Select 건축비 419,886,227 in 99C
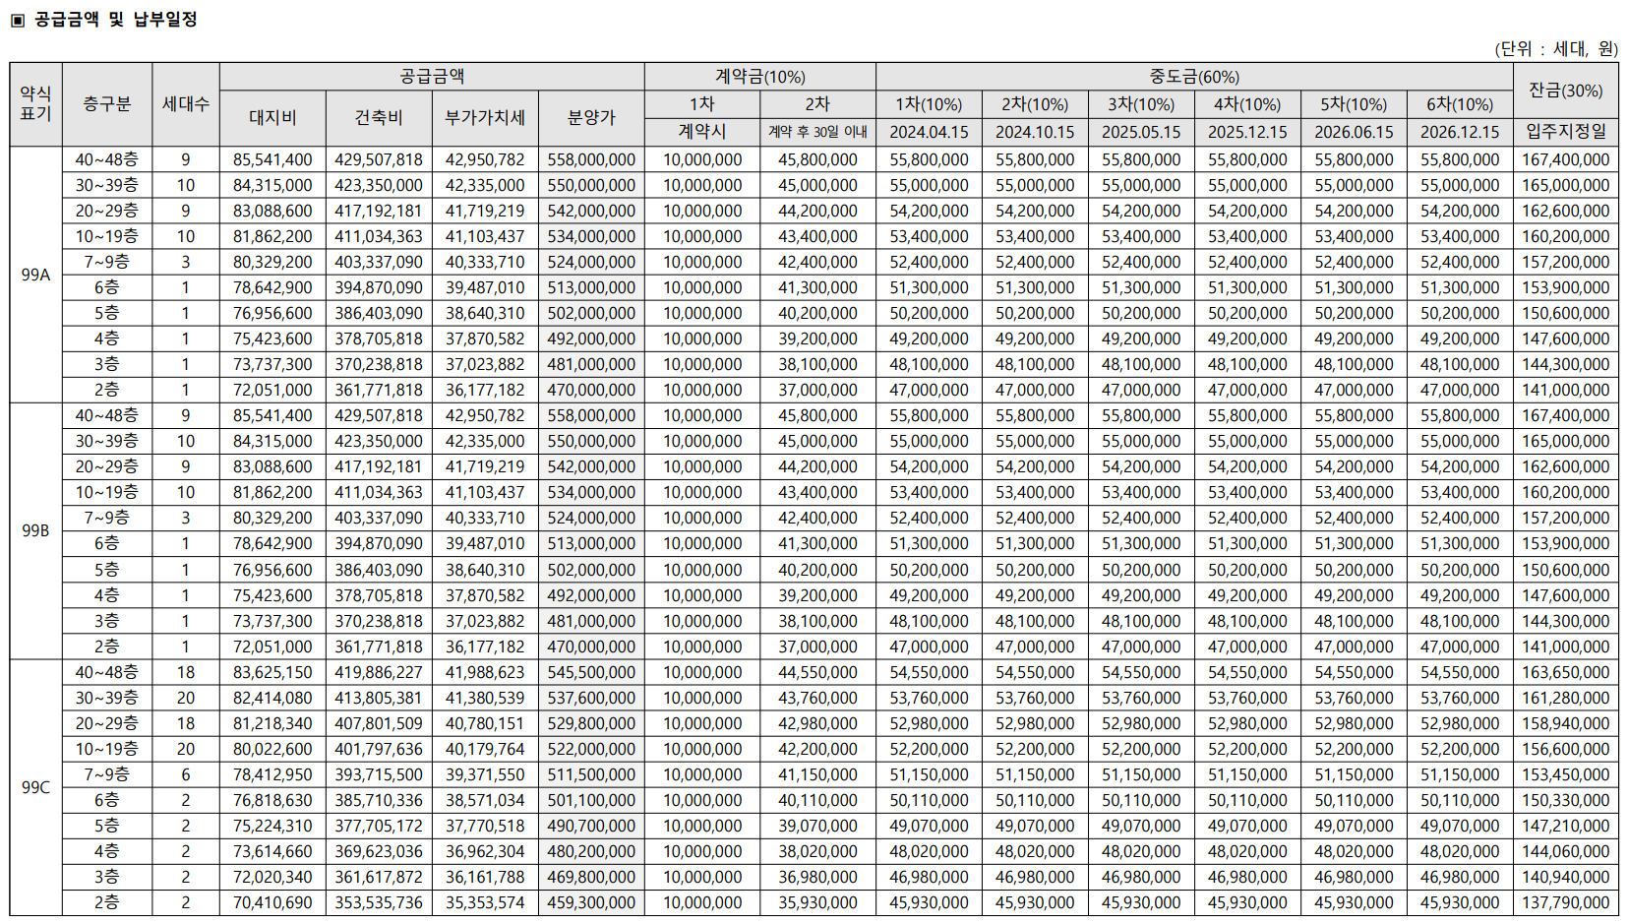Screen dimensions: 1628x924 tap(379, 672)
